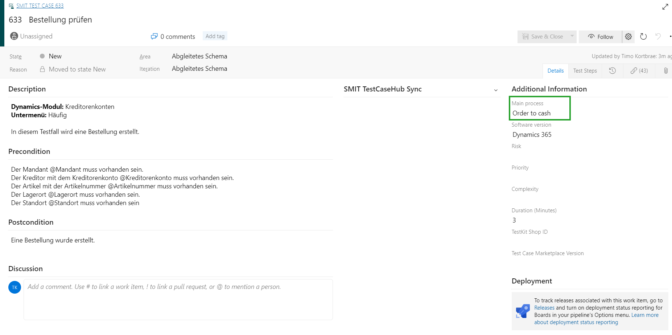
Task: Open the Attachments paperclip tab
Action: 665,71
